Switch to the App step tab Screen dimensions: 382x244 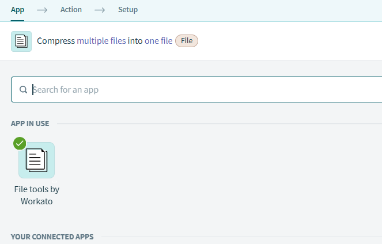click(x=17, y=10)
